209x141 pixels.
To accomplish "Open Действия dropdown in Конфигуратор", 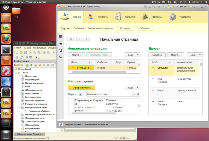I will [x=19, y=65].
